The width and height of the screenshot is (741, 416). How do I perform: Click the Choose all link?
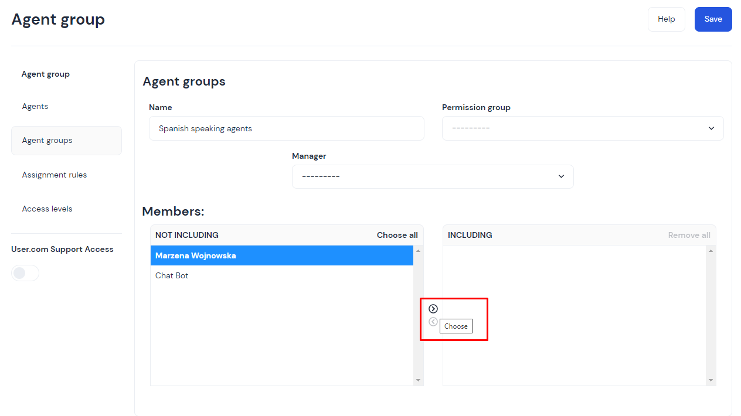pos(397,235)
